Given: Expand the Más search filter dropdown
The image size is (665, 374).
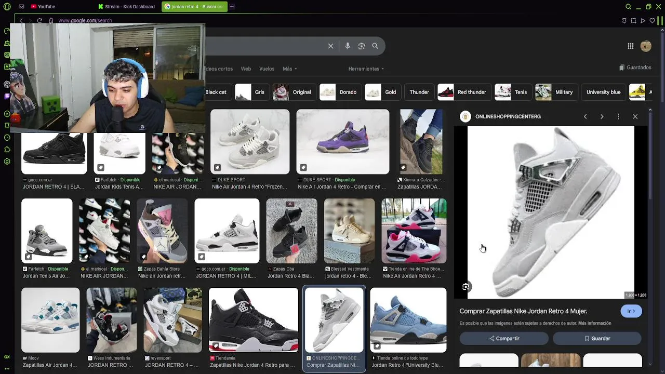Looking at the screenshot, I should [290, 69].
